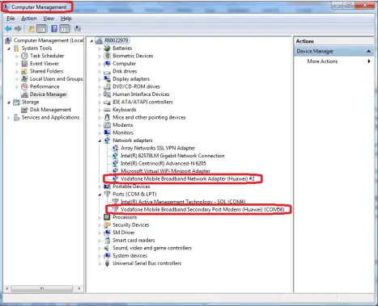Click the Display adapters icon
This screenshot has height=306, width=378.
tap(107, 79)
